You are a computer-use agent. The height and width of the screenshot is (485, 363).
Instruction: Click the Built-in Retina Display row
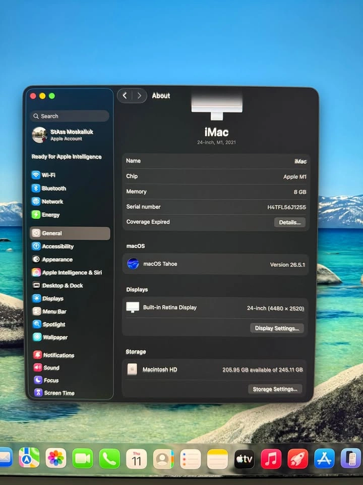click(x=215, y=308)
